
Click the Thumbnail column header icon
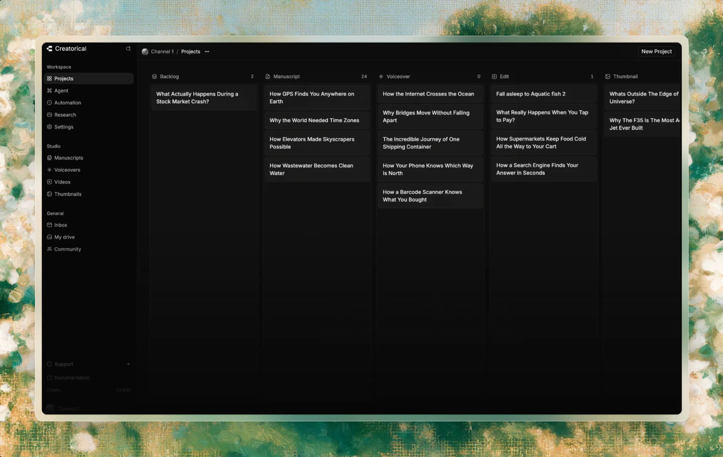coord(608,77)
